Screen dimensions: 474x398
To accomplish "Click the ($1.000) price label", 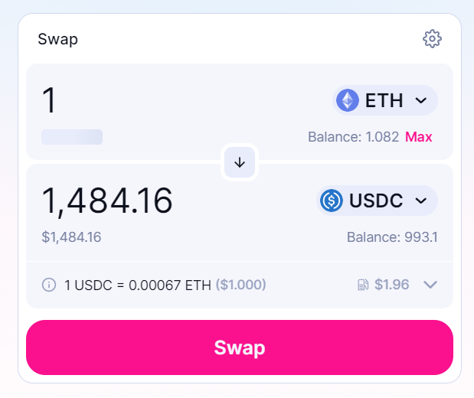I will coord(240,285).
